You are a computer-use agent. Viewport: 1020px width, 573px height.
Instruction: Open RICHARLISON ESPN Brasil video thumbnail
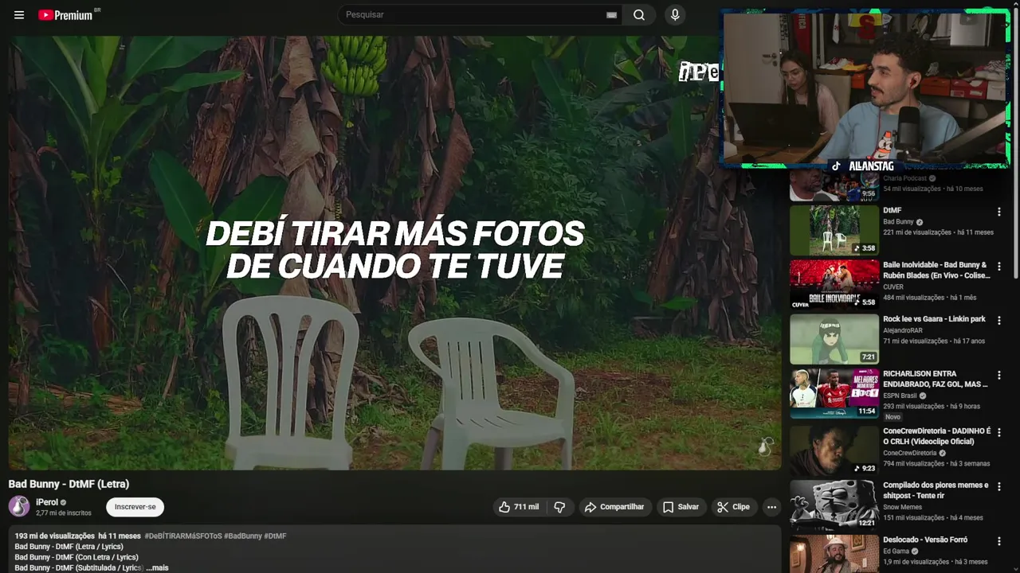834,393
